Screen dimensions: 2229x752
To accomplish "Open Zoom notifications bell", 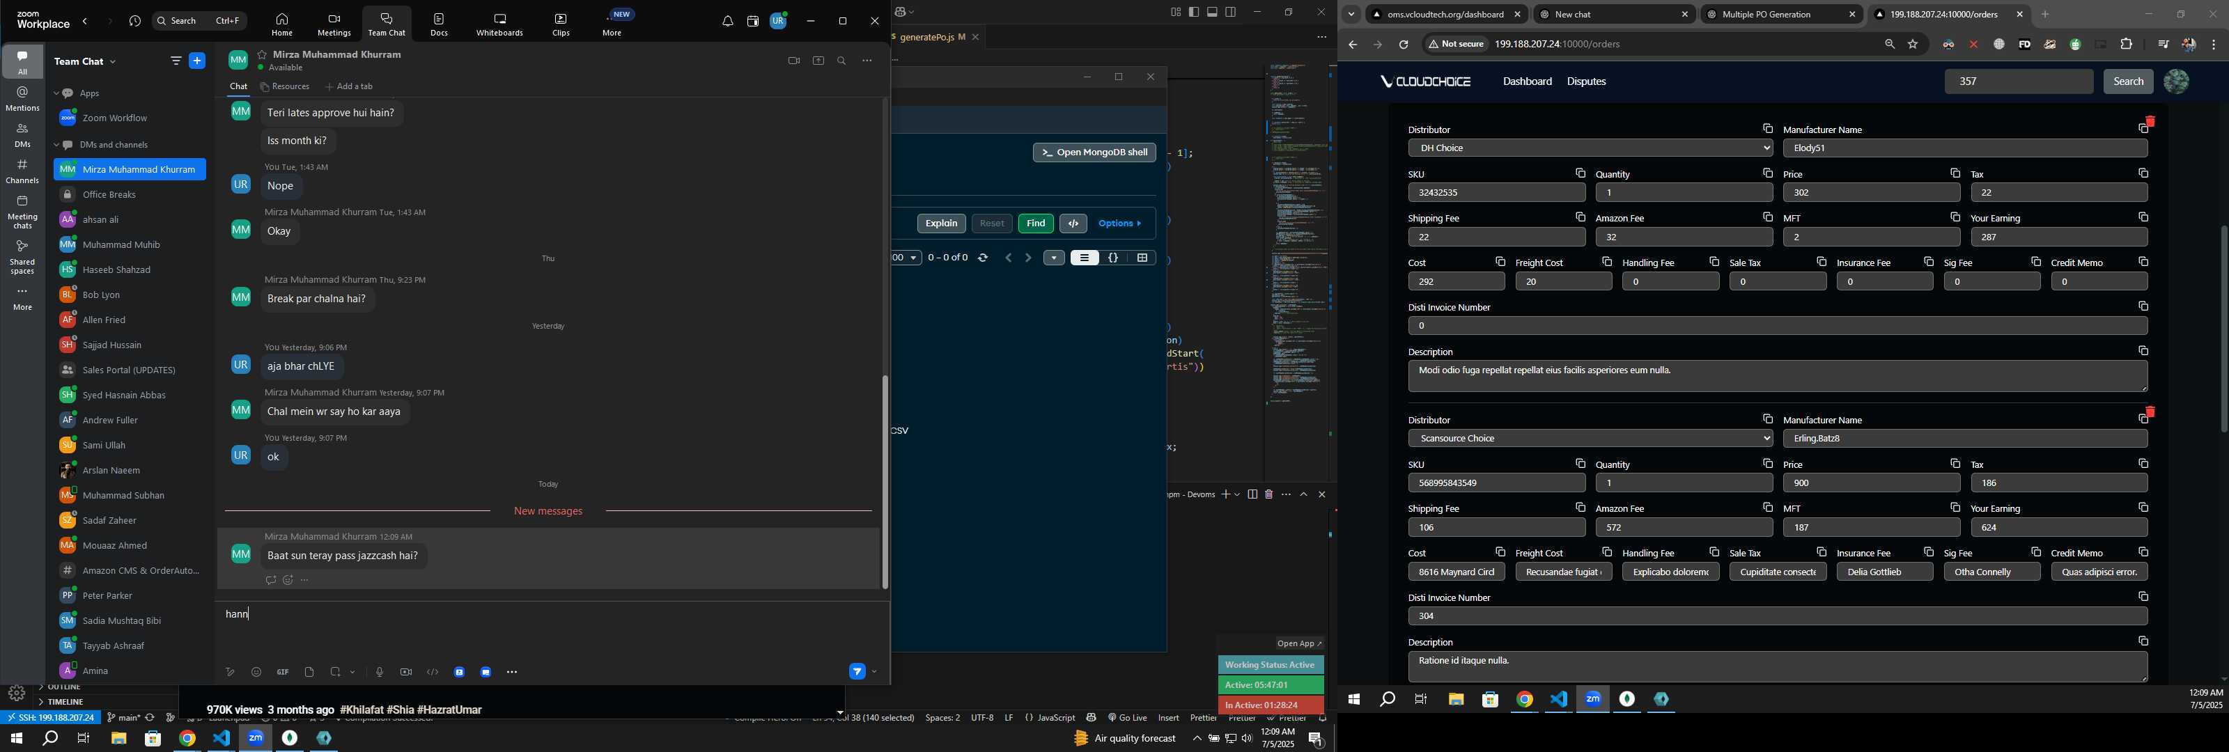I will click(728, 21).
